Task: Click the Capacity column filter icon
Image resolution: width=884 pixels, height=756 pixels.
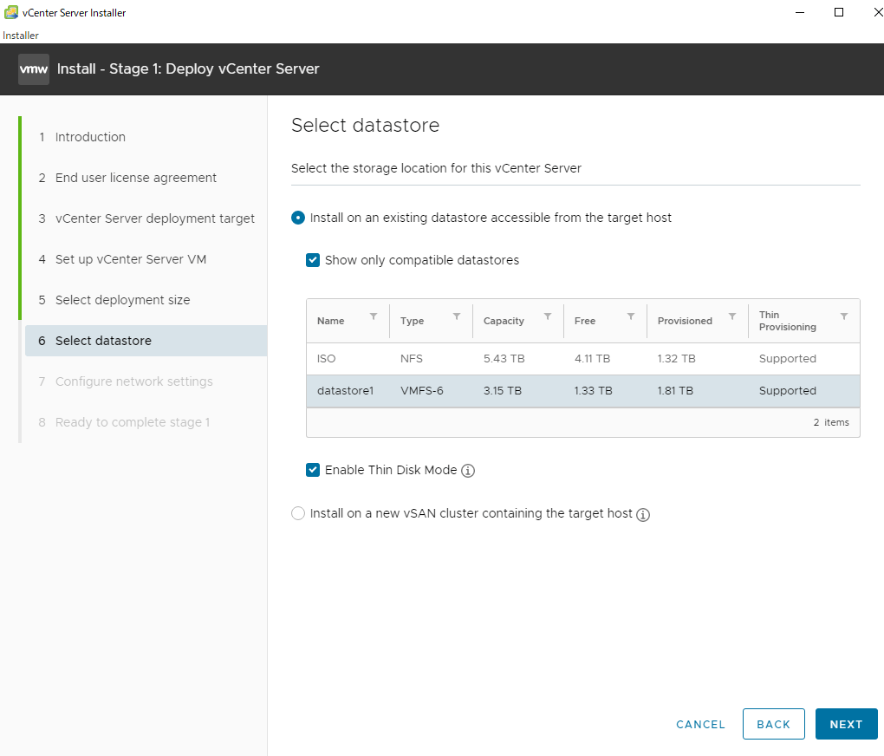Action: (x=548, y=316)
